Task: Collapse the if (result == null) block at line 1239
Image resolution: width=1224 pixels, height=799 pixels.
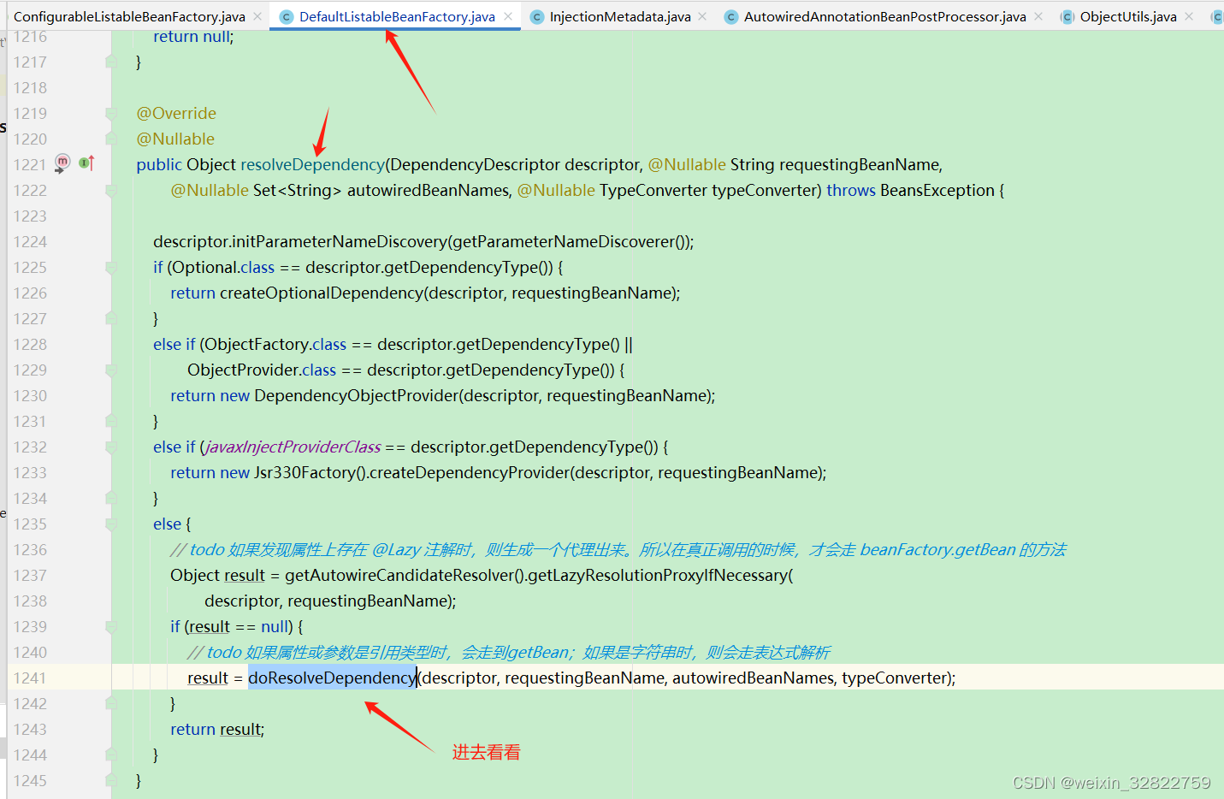Action: pos(111,626)
